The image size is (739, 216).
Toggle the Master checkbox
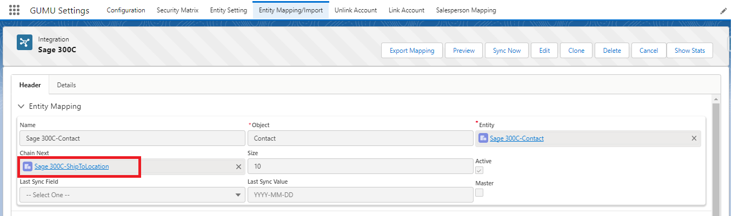tap(479, 193)
